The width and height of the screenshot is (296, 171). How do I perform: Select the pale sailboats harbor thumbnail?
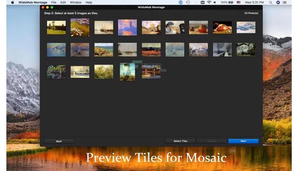[x=104, y=28]
